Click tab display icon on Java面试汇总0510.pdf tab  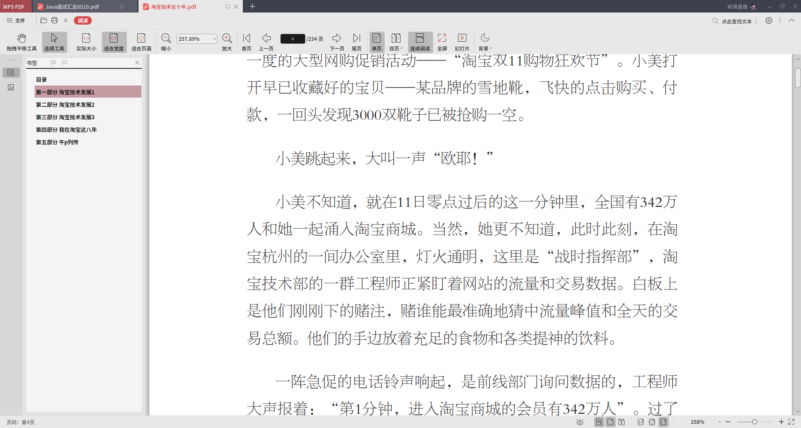pyautogui.click(x=122, y=7)
